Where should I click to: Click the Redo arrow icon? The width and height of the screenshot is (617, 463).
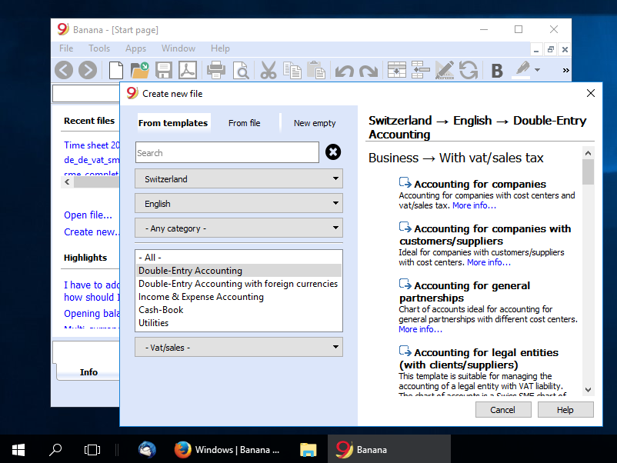pos(369,72)
